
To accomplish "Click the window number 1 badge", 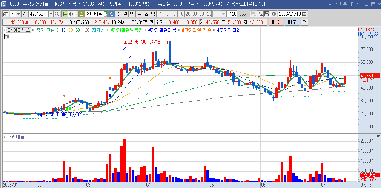I will (x=4, y=4).
